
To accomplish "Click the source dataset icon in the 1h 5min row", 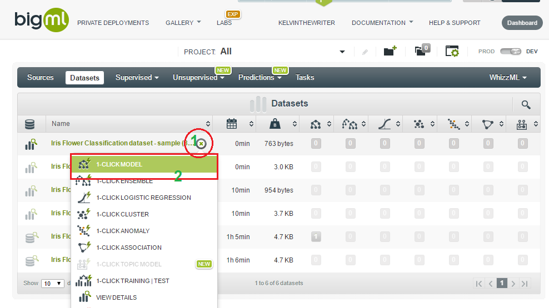I will [x=32, y=238].
